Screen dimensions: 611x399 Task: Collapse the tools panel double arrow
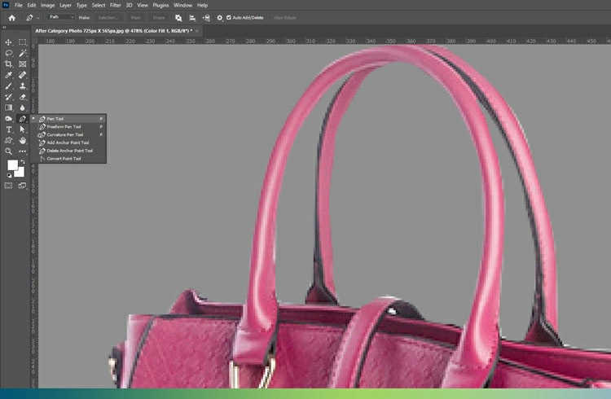(x=4, y=27)
